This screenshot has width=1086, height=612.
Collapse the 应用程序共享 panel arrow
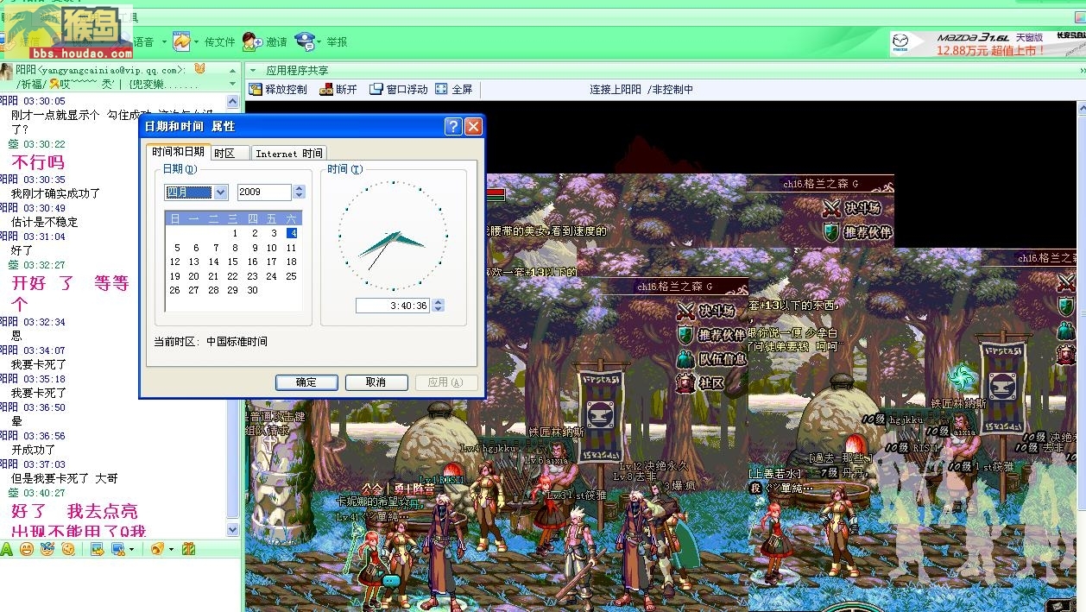pyautogui.click(x=253, y=71)
